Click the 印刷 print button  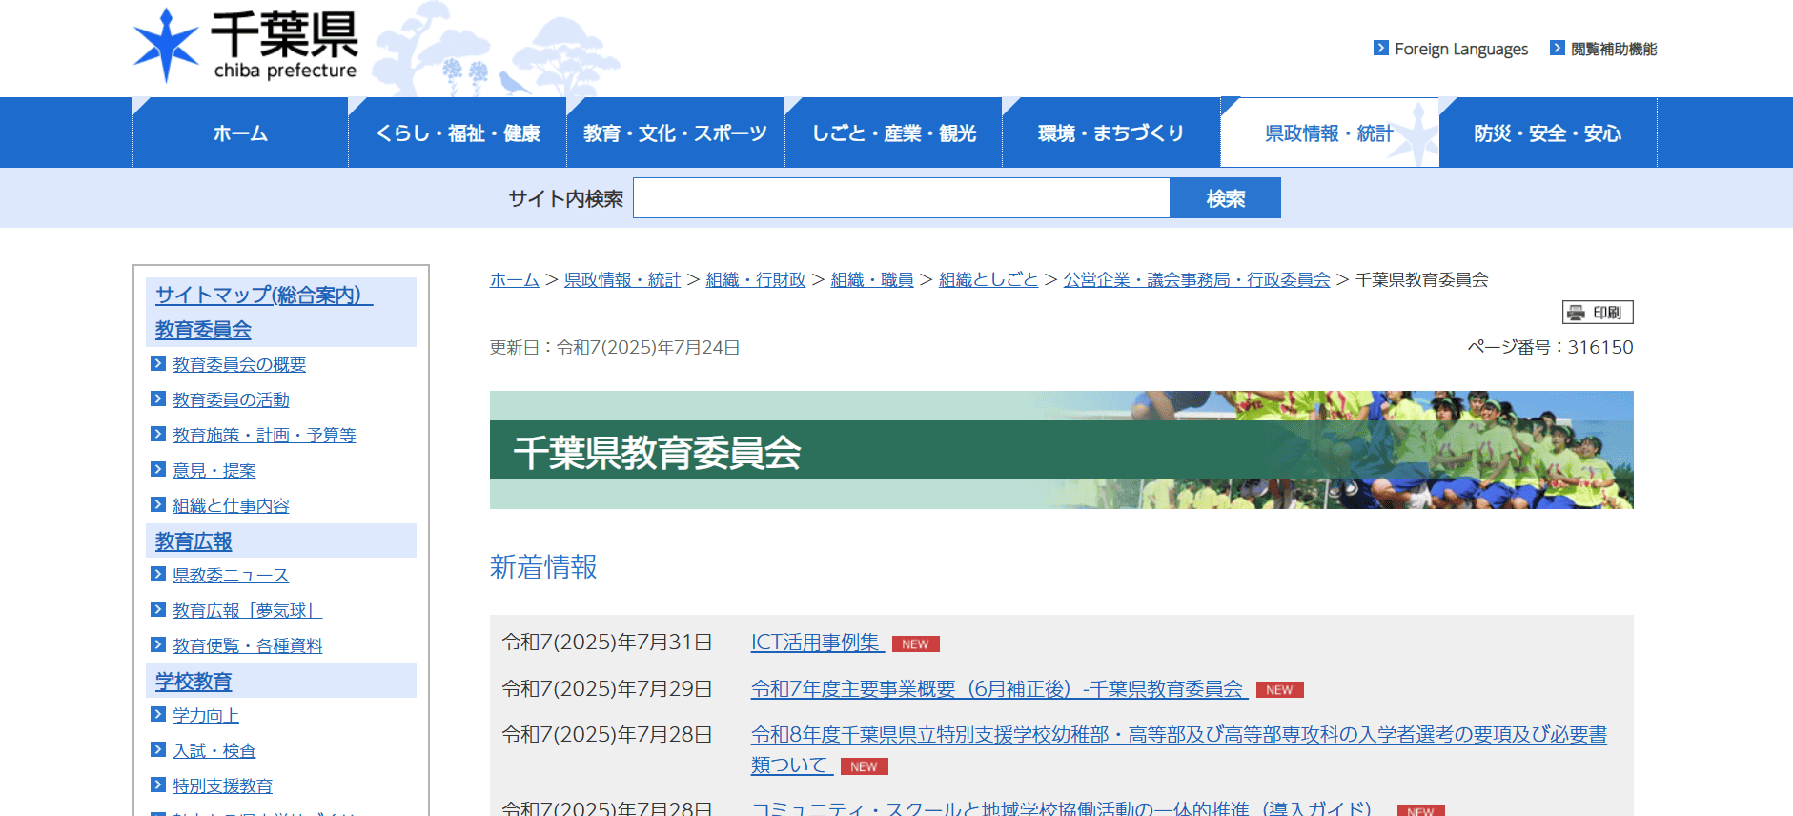coord(1598,313)
